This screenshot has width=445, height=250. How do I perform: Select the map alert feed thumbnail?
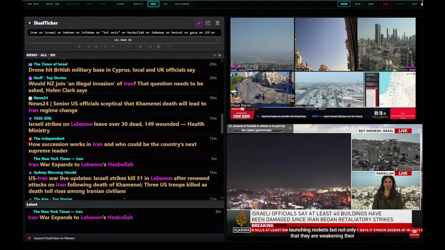390,90
